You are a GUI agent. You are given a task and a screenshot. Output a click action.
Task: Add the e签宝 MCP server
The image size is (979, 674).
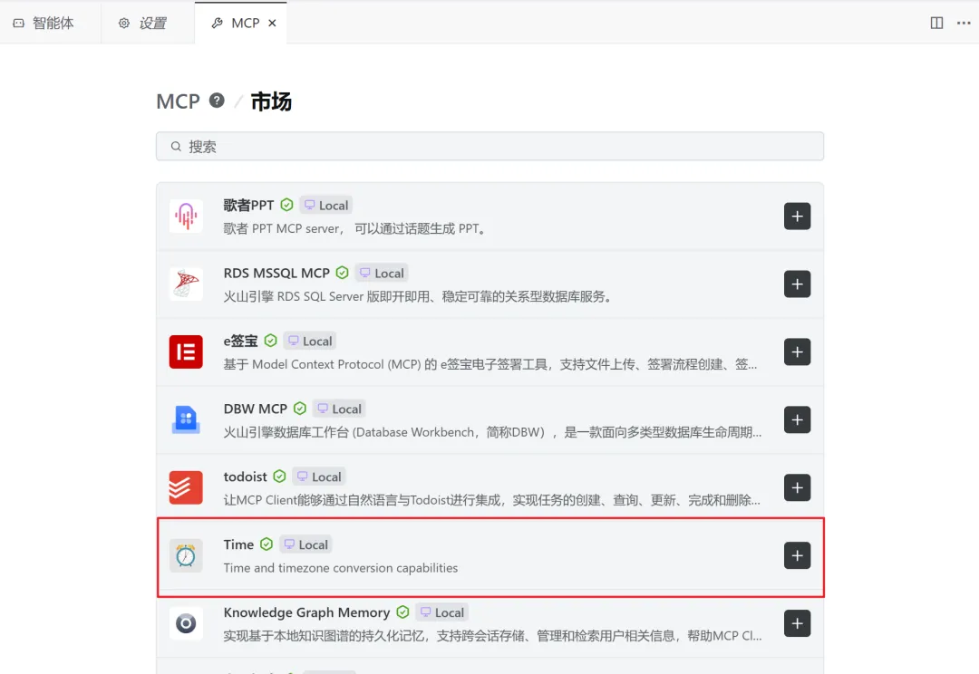798,352
